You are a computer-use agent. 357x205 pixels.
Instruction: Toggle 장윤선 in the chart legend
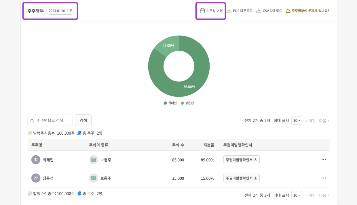pos(187,103)
